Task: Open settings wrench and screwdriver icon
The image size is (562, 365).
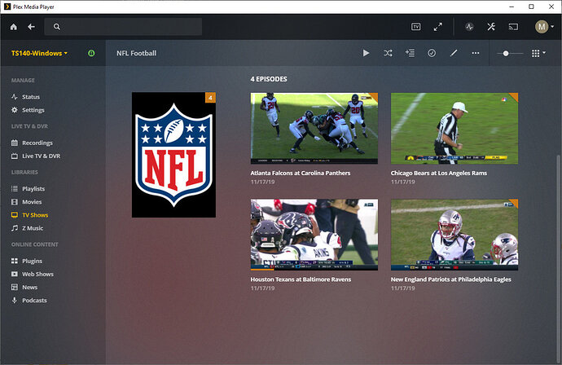Action: pos(491,27)
